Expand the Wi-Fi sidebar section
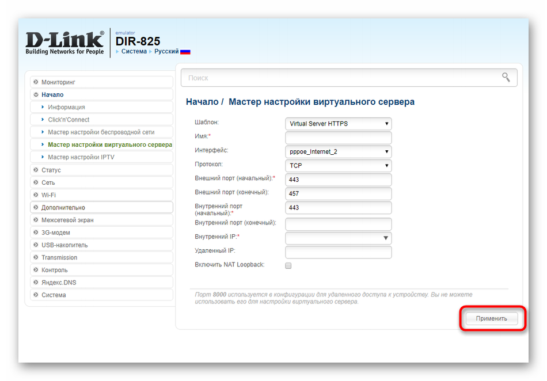 tap(48, 195)
